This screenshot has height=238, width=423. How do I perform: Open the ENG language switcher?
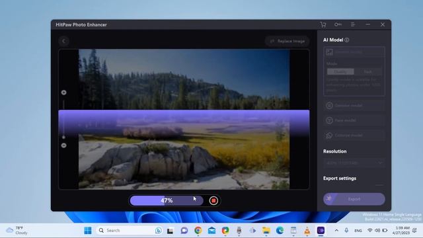pyautogui.click(x=358, y=231)
